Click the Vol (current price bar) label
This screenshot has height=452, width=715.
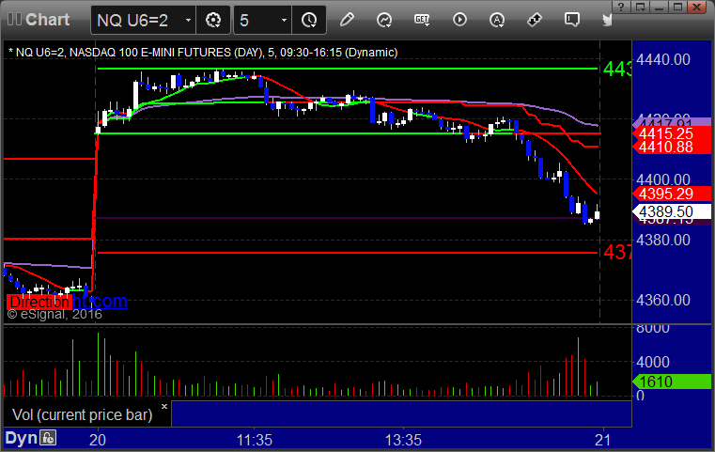coord(82,414)
